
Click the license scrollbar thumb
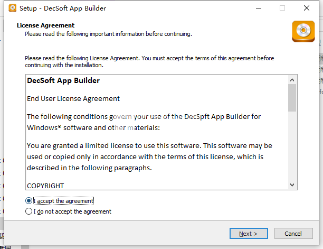pos(292,98)
